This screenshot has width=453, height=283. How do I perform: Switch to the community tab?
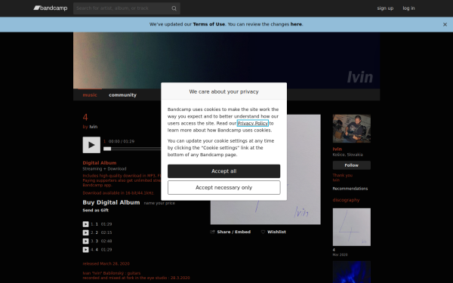click(x=122, y=95)
